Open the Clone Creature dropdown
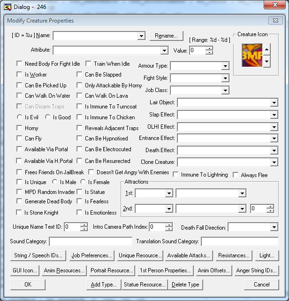 point(274,162)
